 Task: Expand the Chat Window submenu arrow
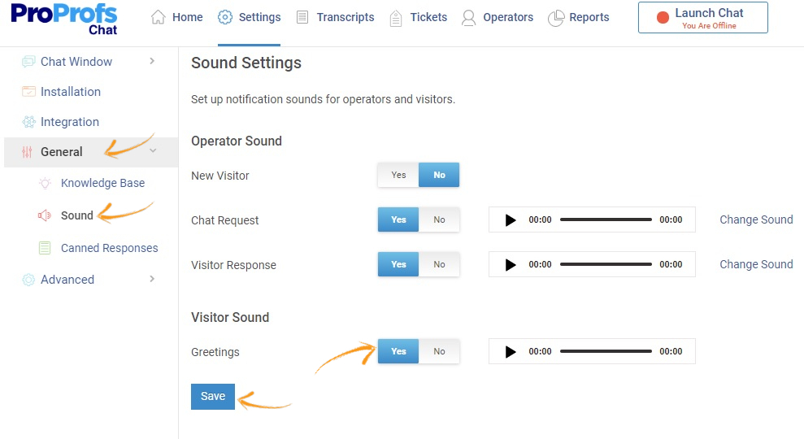[152, 61]
